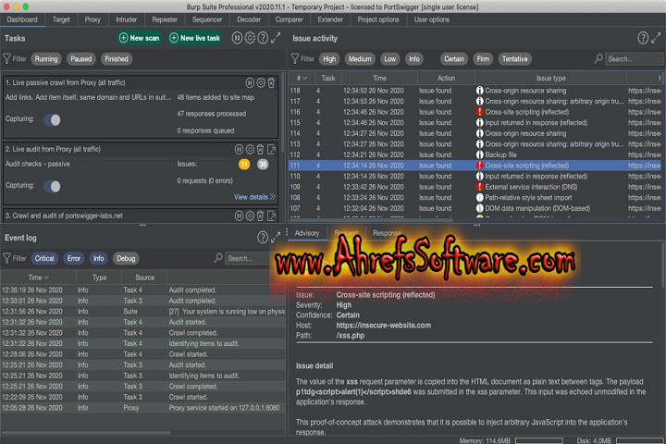
Task: Start a New scan
Action: pos(140,38)
